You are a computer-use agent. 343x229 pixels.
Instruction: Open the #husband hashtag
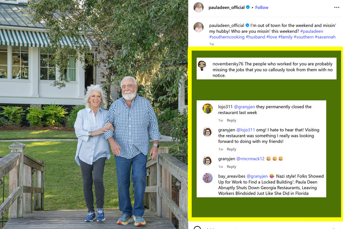(255, 37)
